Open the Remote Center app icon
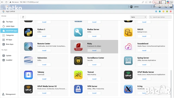 [28, 46]
